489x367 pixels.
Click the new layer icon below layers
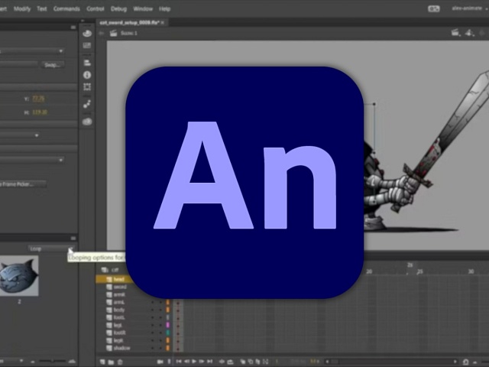pos(104,361)
